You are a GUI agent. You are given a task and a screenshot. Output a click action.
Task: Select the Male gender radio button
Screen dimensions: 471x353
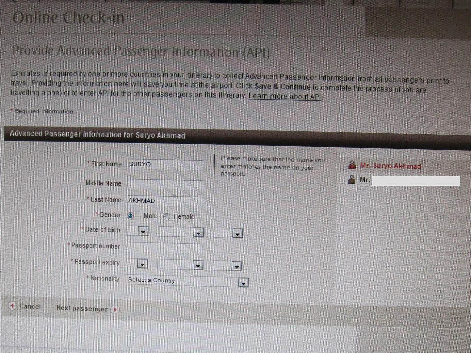[x=131, y=216]
